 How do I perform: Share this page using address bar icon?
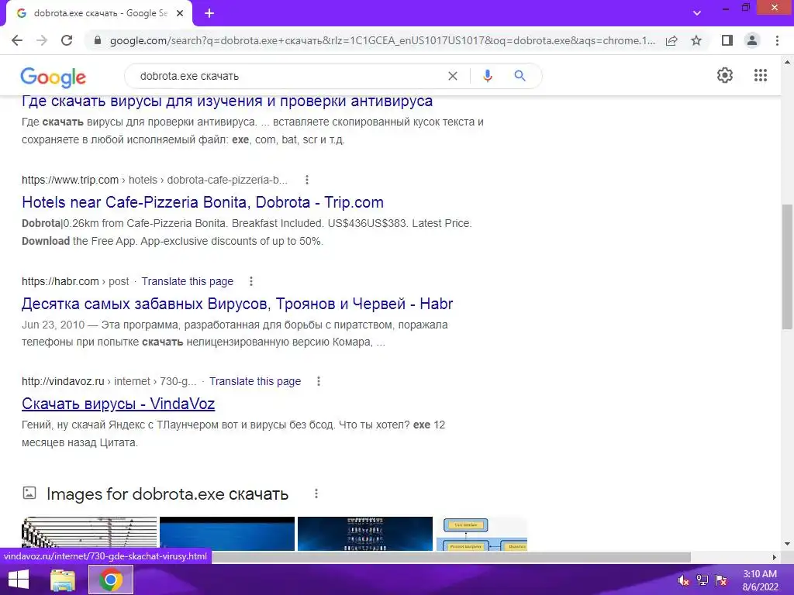[x=671, y=40]
